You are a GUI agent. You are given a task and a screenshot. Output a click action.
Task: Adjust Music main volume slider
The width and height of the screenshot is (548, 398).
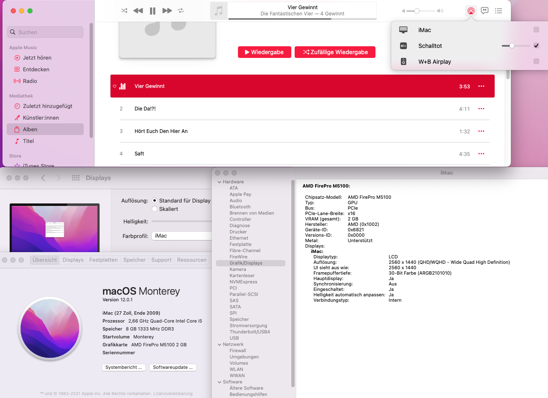(422, 11)
